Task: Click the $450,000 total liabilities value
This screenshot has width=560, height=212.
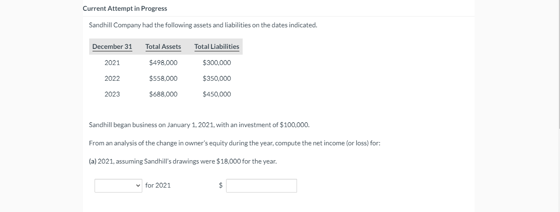Action: tap(217, 94)
